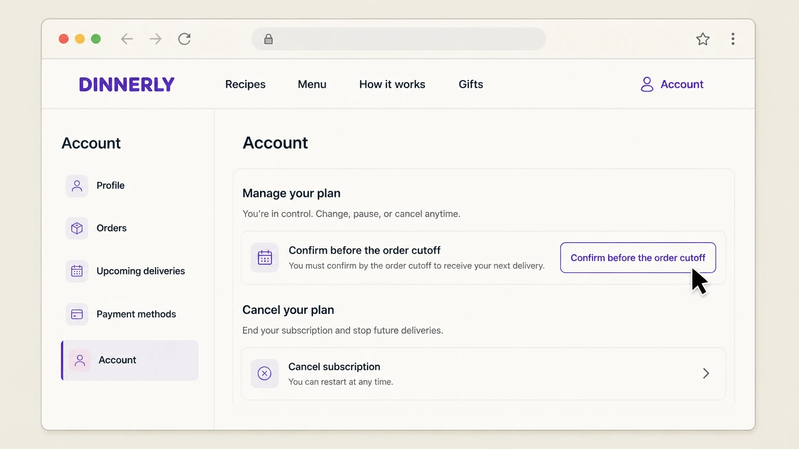Image resolution: width=799 pixels, height=449 pixels.
Task: Expand the Cancel subscription chevron arrow
Action: tap(706, 374)
